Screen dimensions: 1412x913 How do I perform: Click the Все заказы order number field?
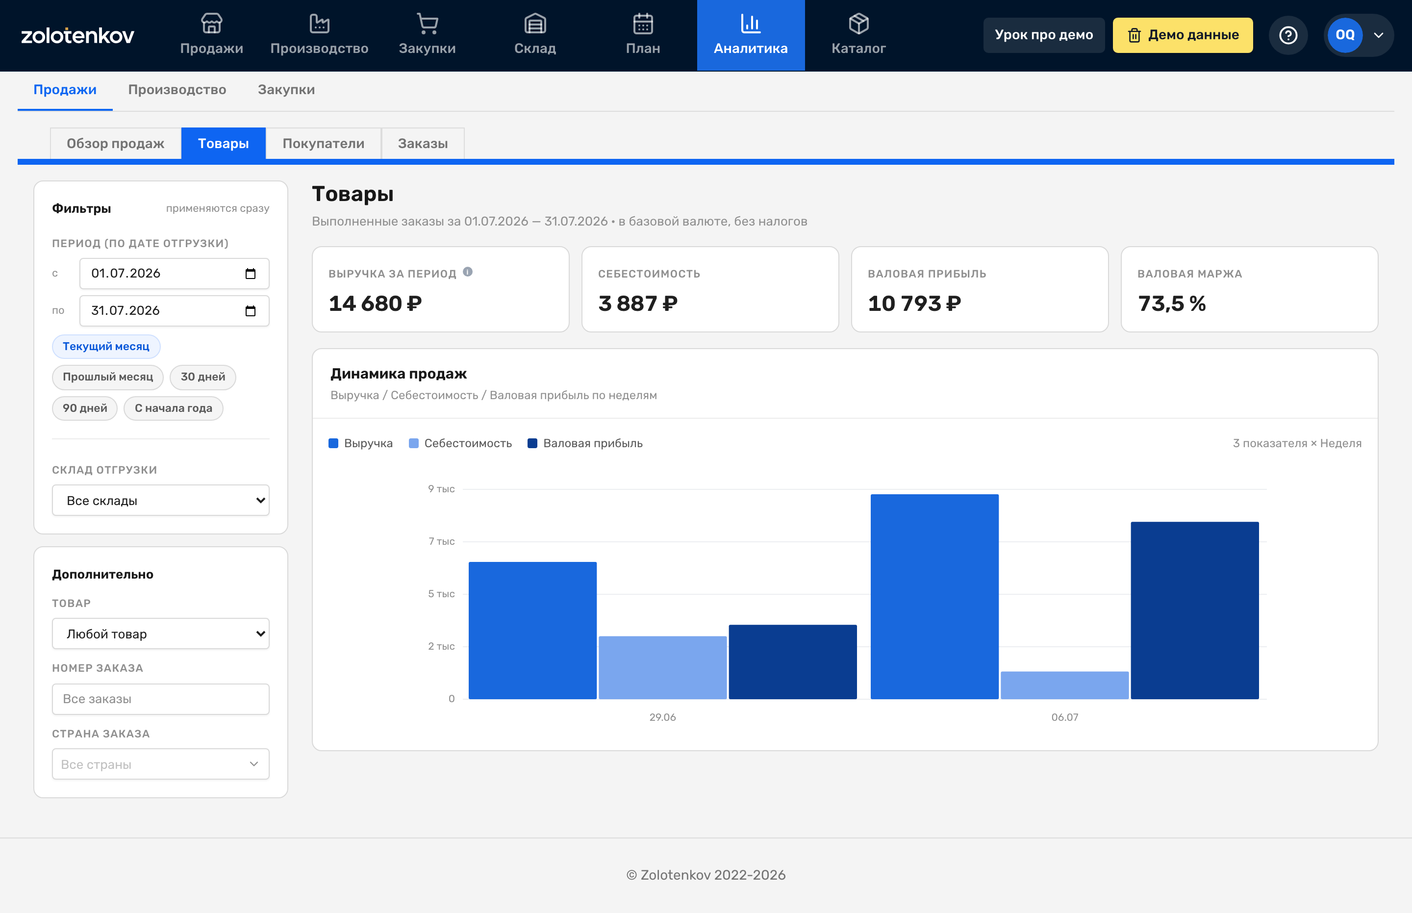pos(161,699)
